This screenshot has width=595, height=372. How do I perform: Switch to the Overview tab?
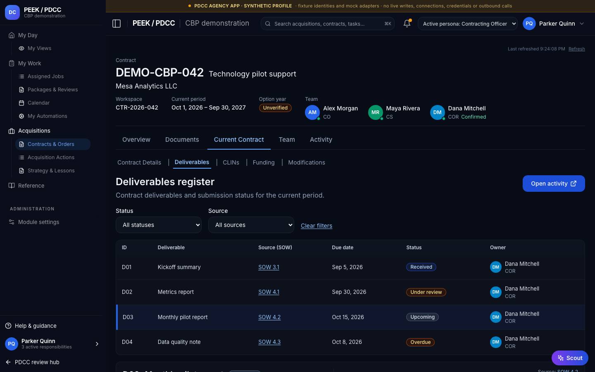tap(136, 140)
